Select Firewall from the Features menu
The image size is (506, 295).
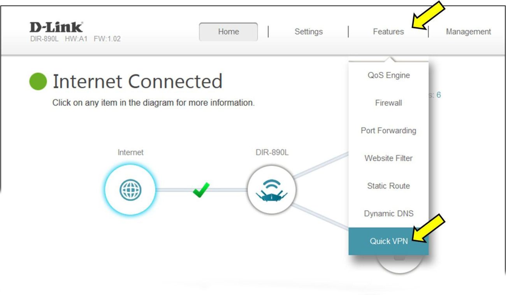[x=388, y=103]
